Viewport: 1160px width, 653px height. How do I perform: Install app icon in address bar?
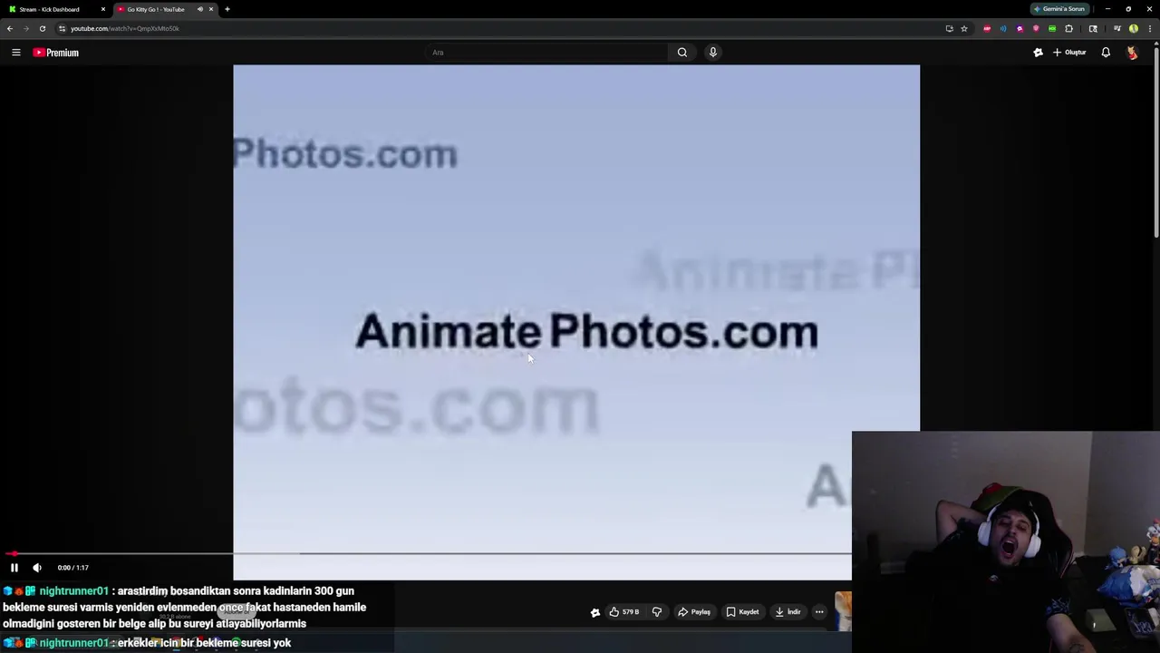point(950,28)
